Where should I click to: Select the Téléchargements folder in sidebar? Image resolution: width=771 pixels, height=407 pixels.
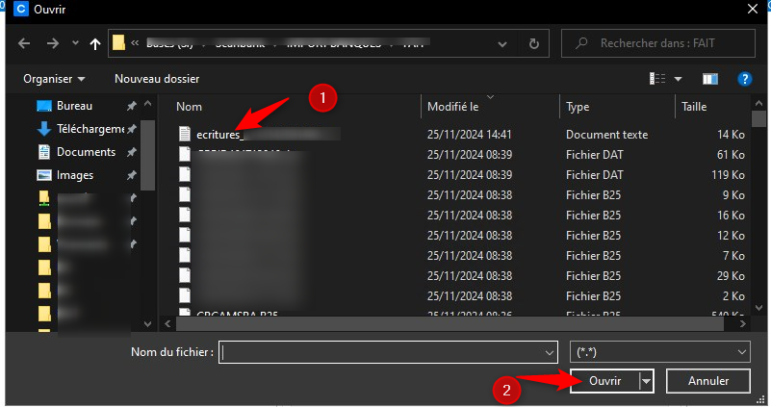tap(90, 129)
